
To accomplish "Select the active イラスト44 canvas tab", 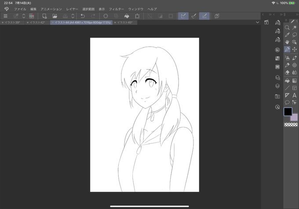I will pos(81,22).
